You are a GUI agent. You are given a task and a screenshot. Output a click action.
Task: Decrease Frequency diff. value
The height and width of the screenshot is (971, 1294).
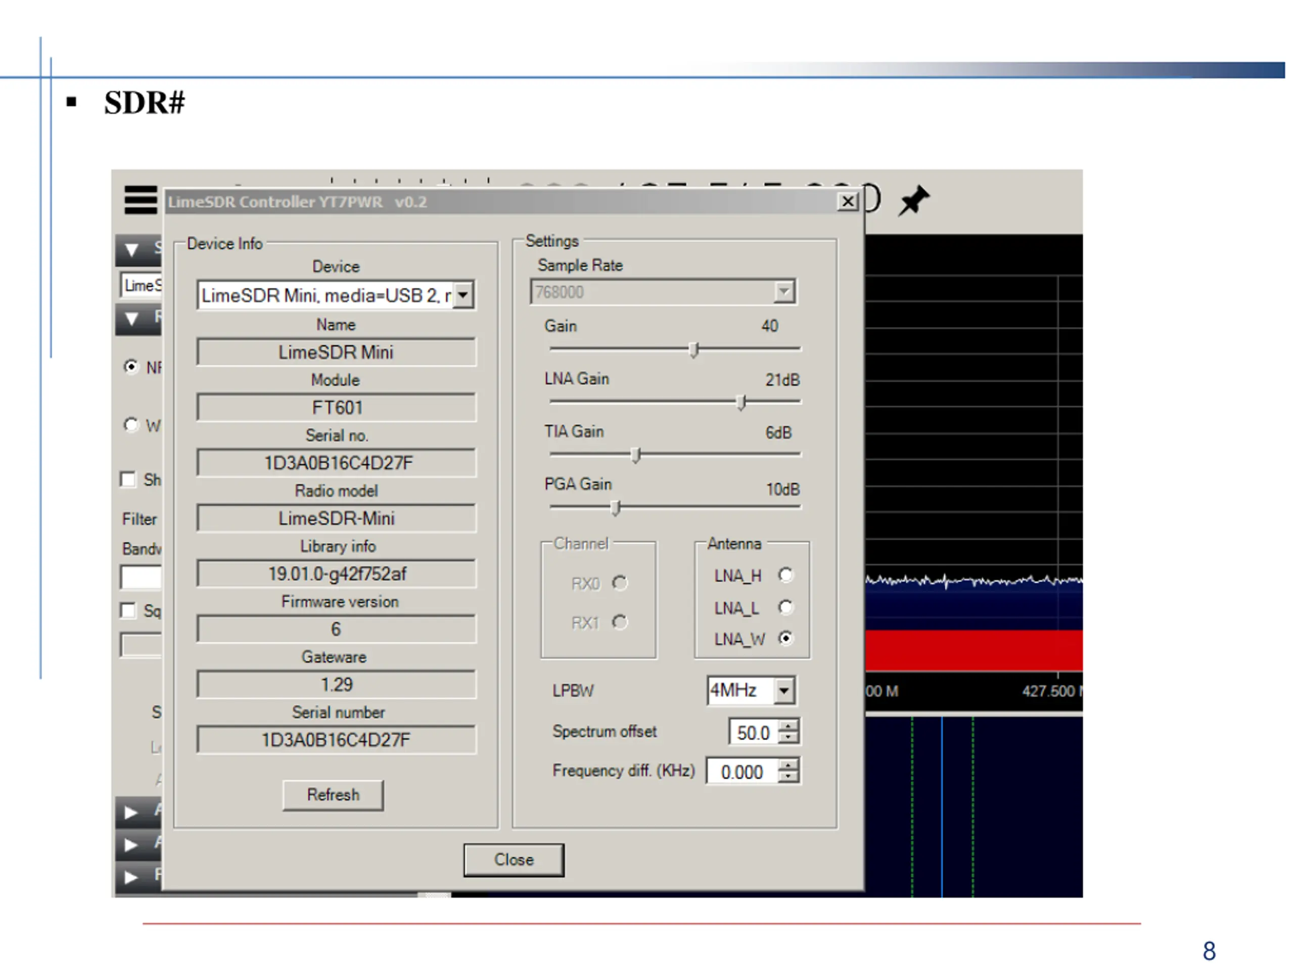[789, 777]
